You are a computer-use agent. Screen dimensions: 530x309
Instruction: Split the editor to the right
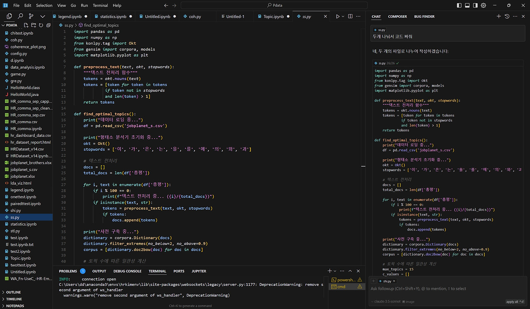[x=350, y=17]
